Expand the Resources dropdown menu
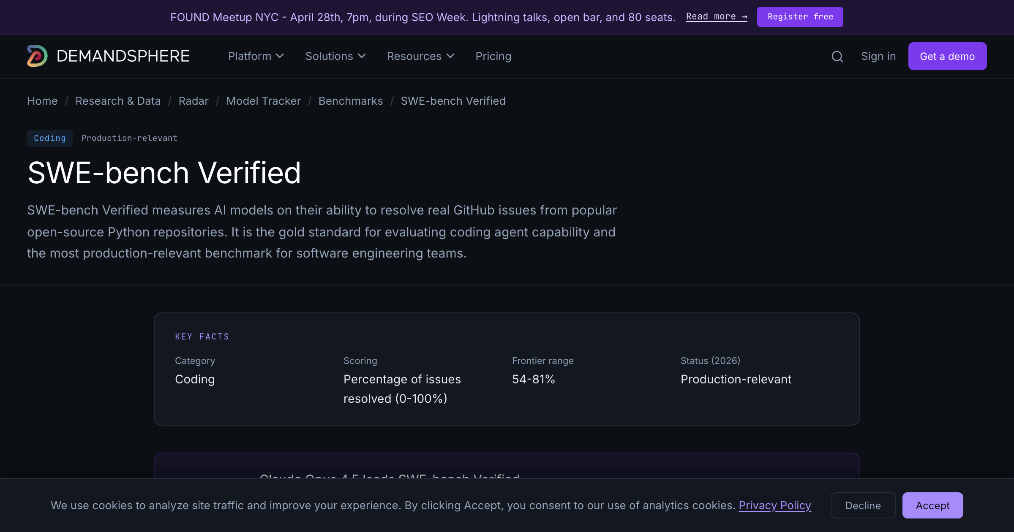The image size is (1014, 532). (x=421, y=56)
